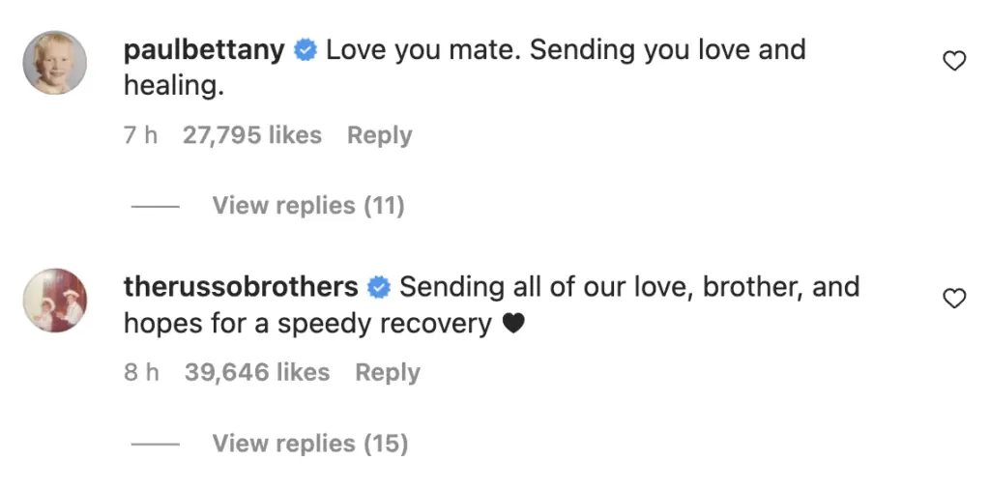The height and width of the screenshot is (490, 990).
Task: Expand View replies (11)
Action: 308,206
